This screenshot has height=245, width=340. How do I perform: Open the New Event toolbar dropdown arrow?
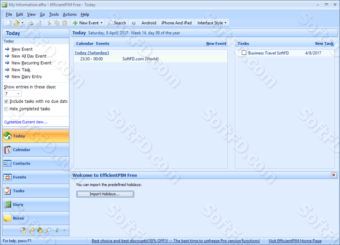[x=101, y=23]
